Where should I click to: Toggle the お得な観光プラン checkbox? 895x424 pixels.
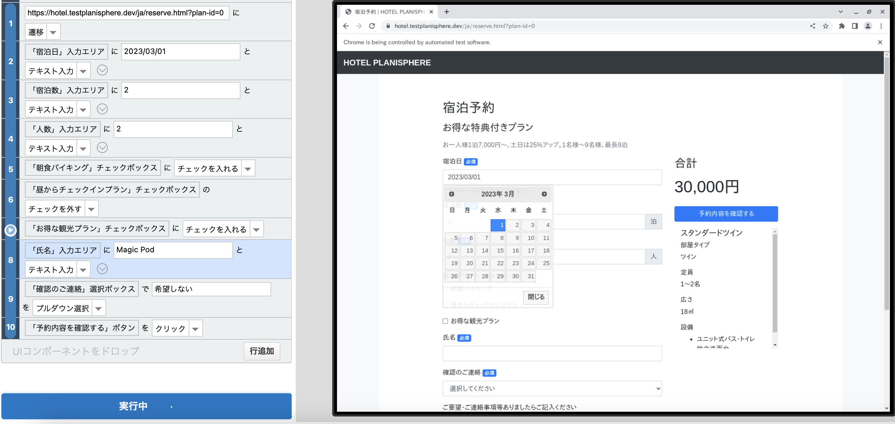tap(445, 321)
